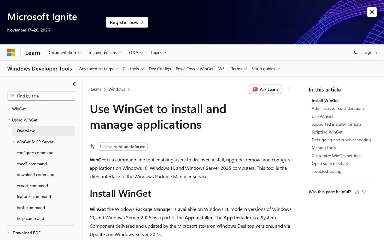Open the search magnifier icon
The width and height of the screenshot is (384, 240).
pos(356,52)
